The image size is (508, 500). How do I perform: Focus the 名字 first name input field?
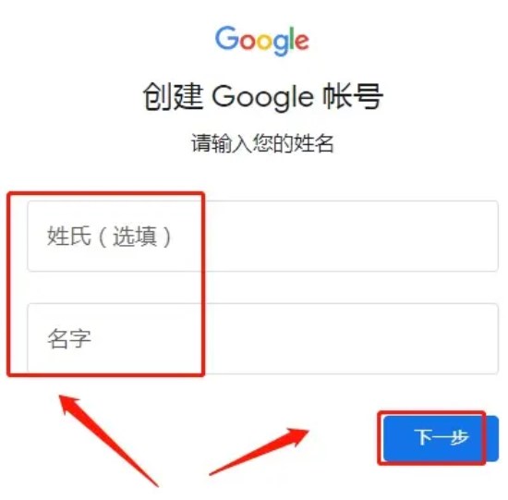(x=262, y=338)
